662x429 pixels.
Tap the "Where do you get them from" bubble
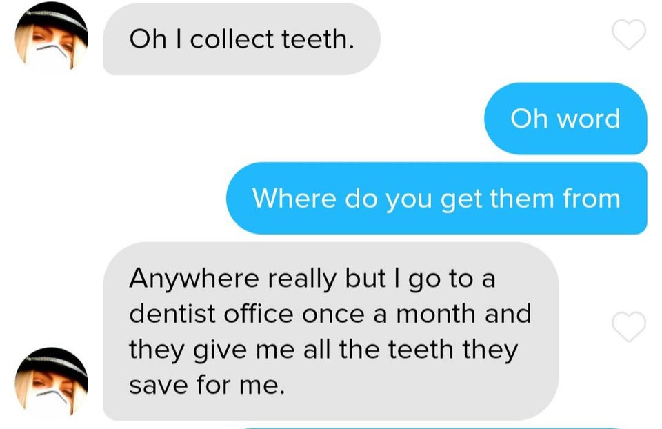[x=437, y=198]
